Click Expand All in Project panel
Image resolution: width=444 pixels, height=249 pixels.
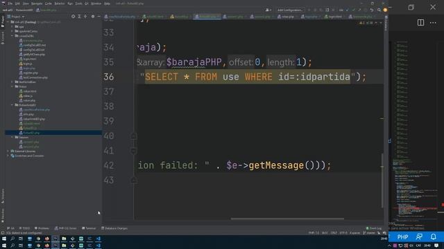[x=79, y=17]
